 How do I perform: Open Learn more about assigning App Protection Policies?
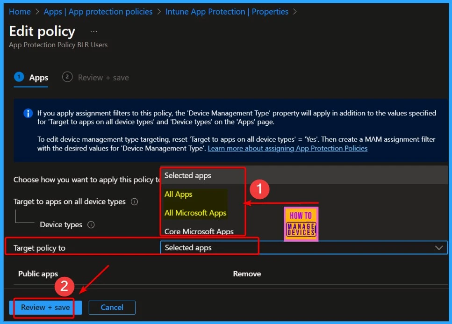[x=287, y=148]
